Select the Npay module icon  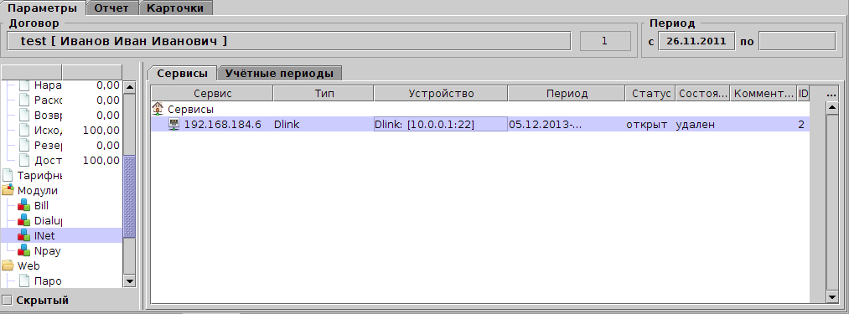pyautogui.click(x=23, y=250)
